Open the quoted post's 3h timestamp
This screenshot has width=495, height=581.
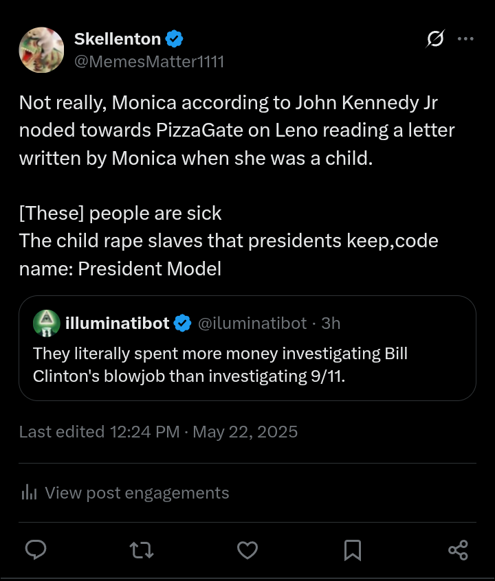coord(331,323)
